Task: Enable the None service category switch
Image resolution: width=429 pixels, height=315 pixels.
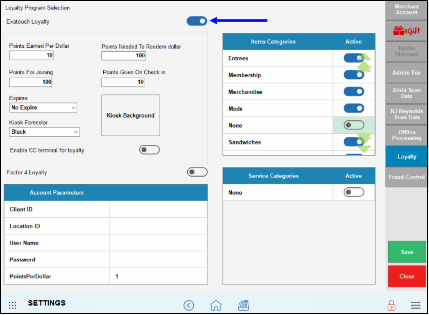Action: 354,192
